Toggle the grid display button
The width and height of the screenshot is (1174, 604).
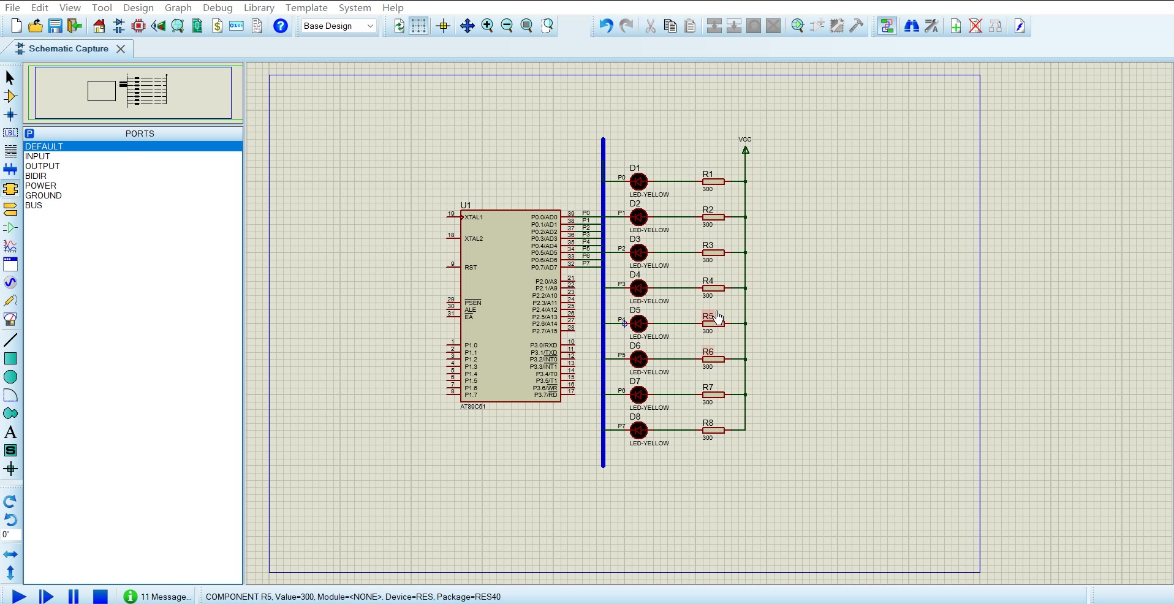coord(419,26)
